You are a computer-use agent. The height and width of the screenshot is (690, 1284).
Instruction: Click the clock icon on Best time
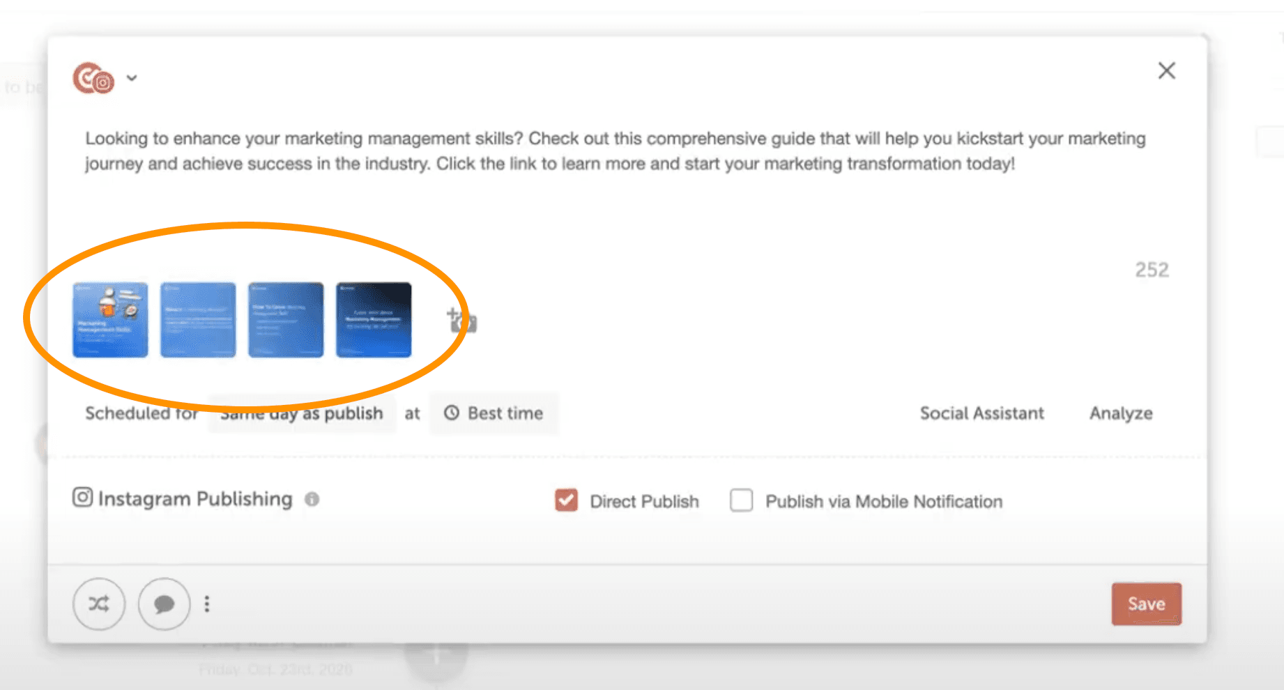coord(452,413)
